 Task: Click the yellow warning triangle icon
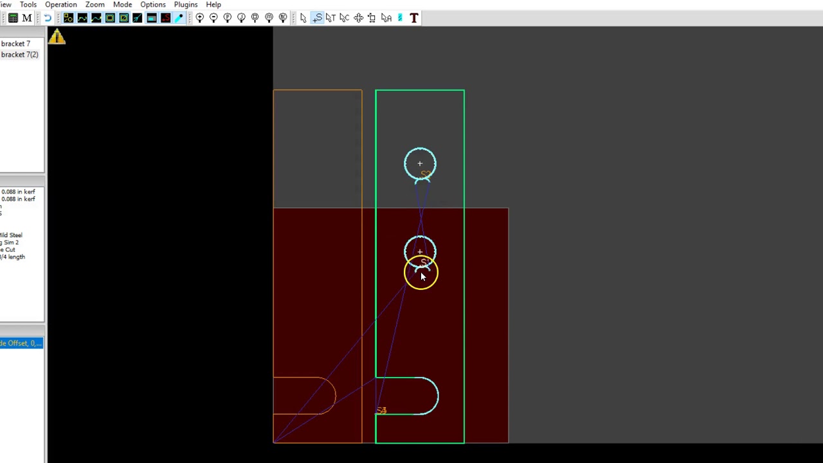pyautogui.click(x=57, y=37)
